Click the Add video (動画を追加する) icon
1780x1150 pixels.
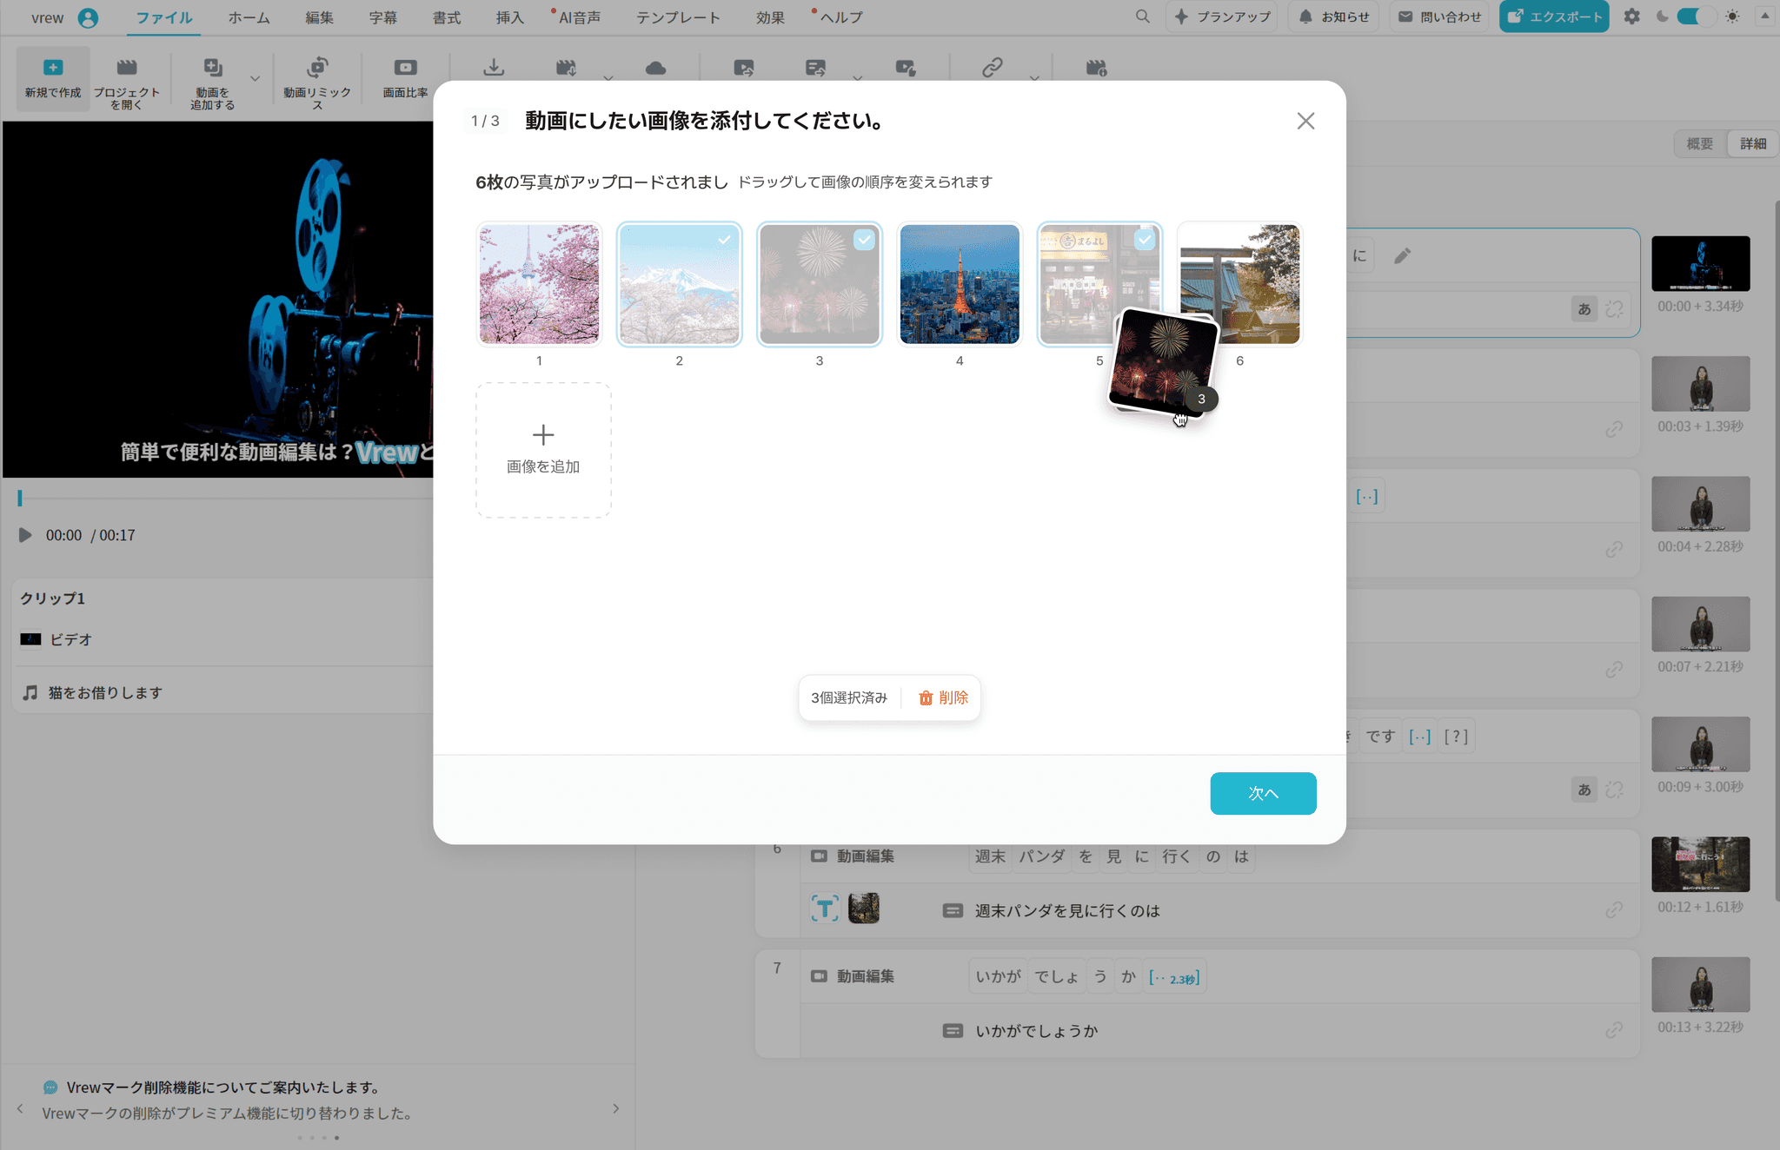(x=213, y=68)
